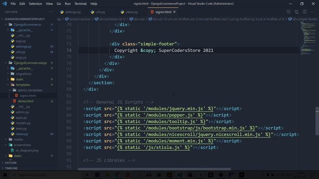Click the div.simple-footer breadcrumb
Viewport: 319px width, 179px height.
coord(303,19)
